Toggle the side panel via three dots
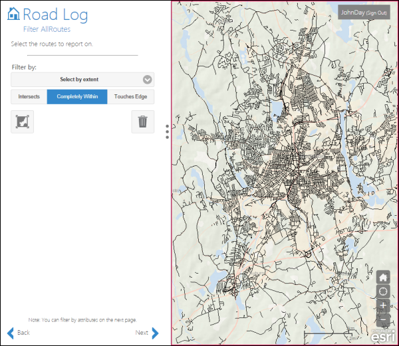The height and width of the screenshot is (346, 399). click(x=167, y=133)
